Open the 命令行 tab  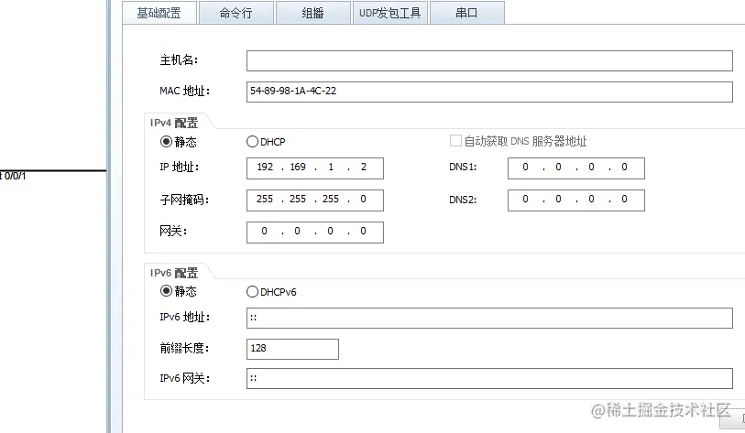(235, 13)
